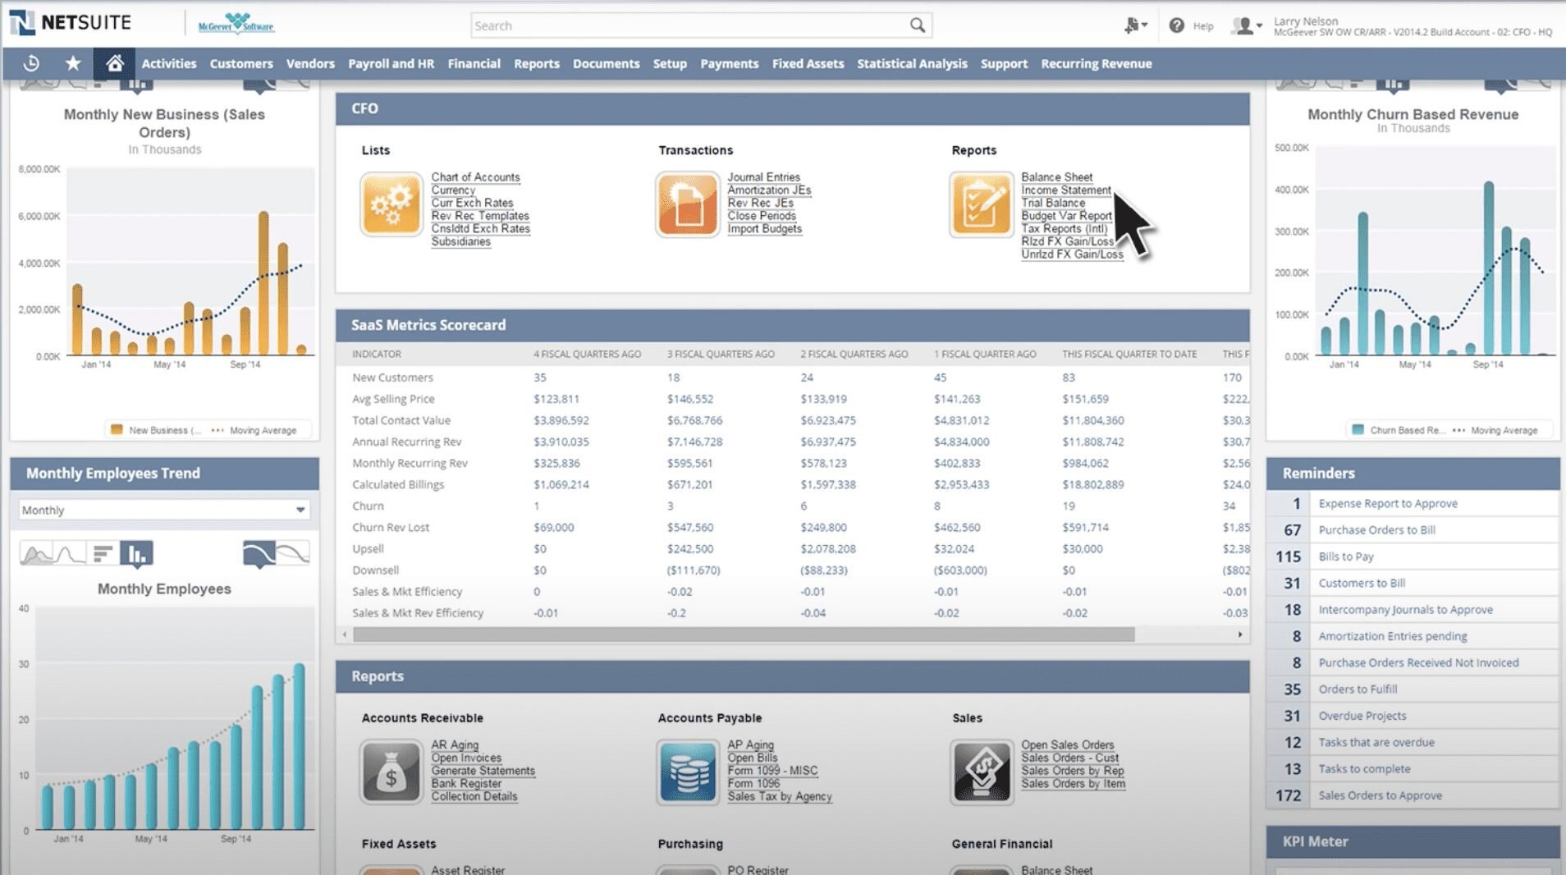Open the Monthly interval dropdown
Image resolution: width=1566 pixels, height=875 pixels.
click(x=162, y=510)
